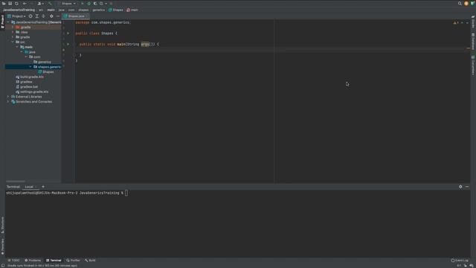Toggle the Favorites tool window side tab
Image resolution: width=476 pixels, height=268 pixels.
[2, 246]
